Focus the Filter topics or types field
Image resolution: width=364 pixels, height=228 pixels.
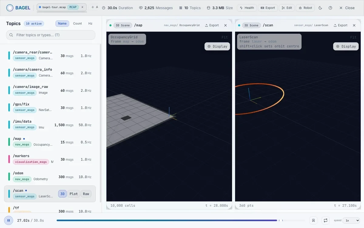pyautogui.click(x=51, y=35)
